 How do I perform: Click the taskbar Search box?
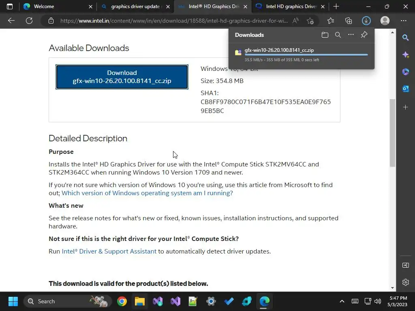(x=67, y=301)
